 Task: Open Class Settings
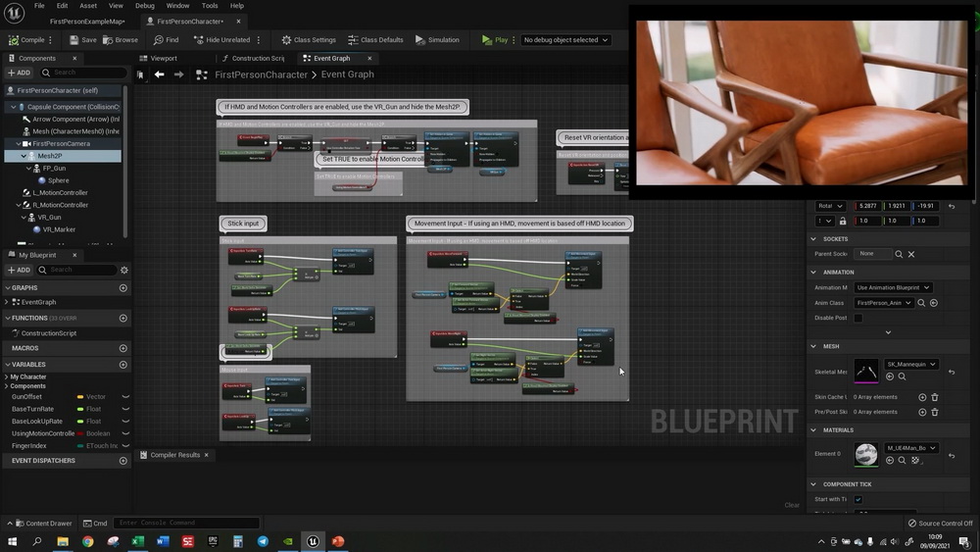pyautogui.click(x=309, y=40)
